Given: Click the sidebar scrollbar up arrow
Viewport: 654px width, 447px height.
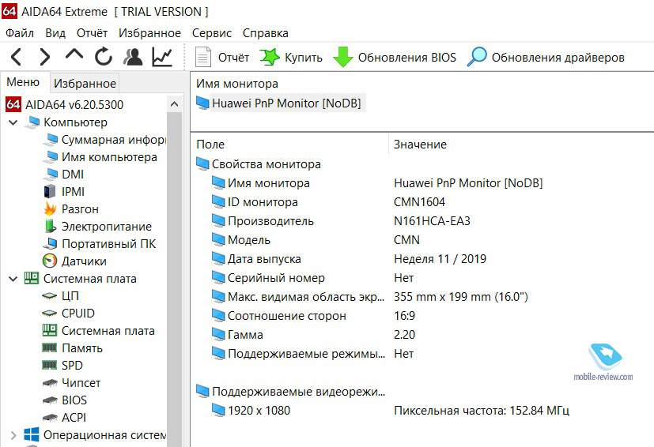Looking at the screenshot, I should point(174,104).
